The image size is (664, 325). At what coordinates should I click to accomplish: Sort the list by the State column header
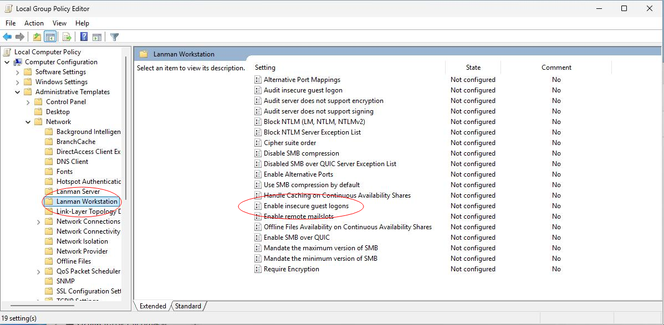(x=473, y=68)
